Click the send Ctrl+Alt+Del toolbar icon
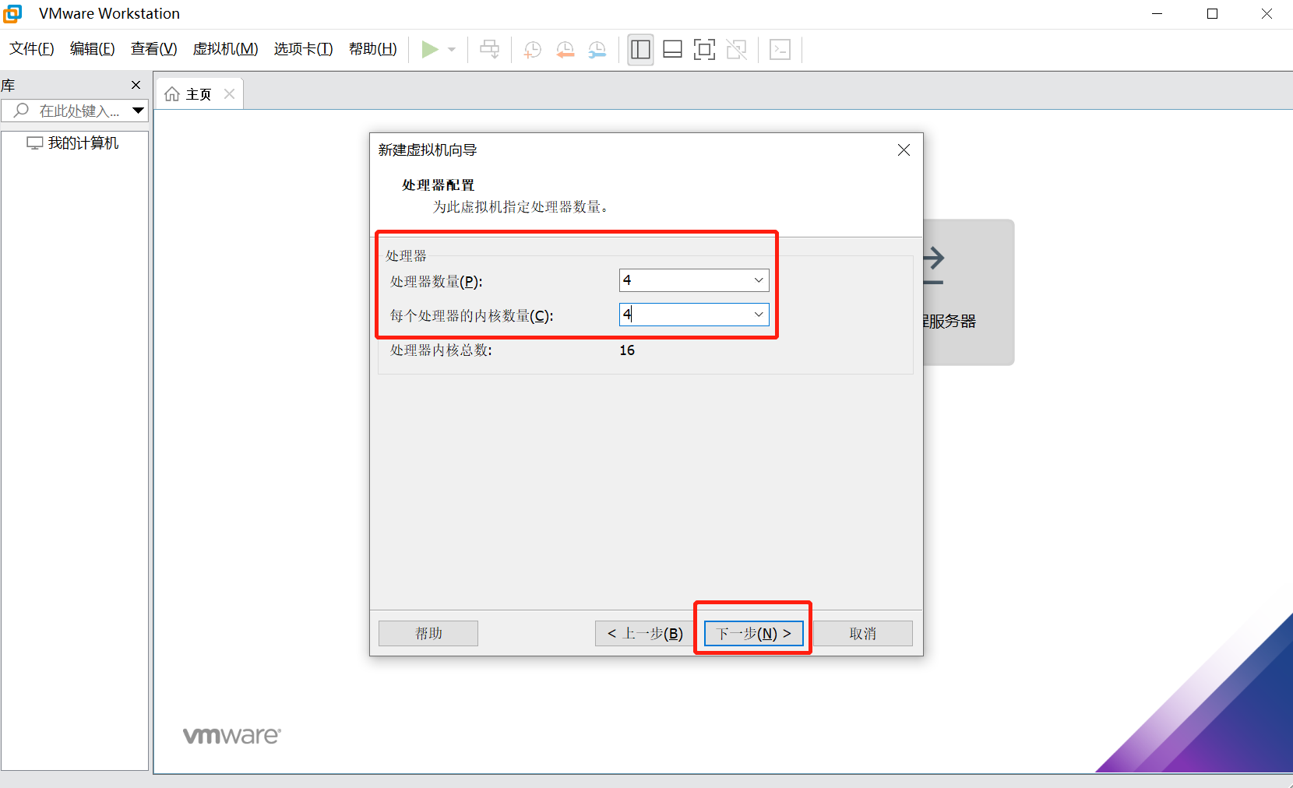1293x788 pixels. pyautogui.click(x=490, y=50)
